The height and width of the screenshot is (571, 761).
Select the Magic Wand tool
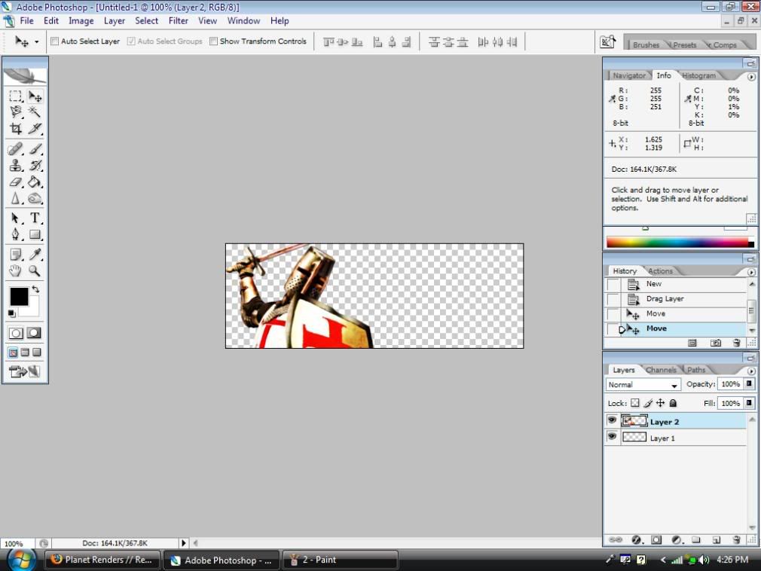tap(35, 112)
